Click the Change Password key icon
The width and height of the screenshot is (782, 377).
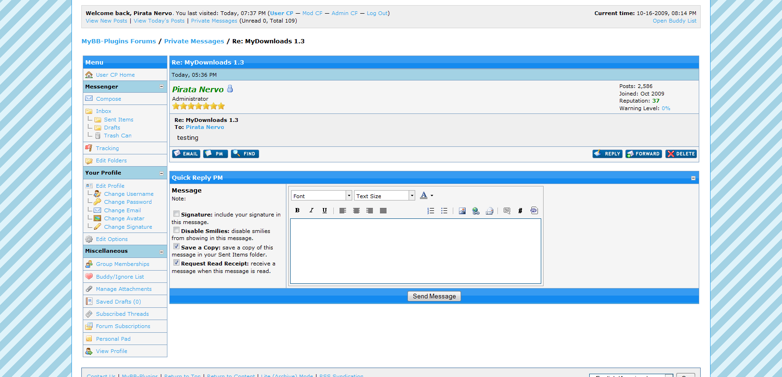tap(97, 202)
